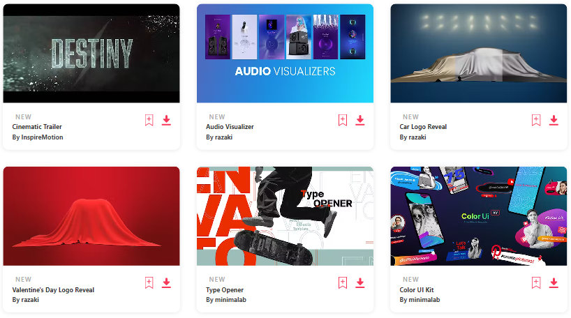Screen dimensions: 571x318
Task: Download the Color UI Kit template
Action: 554,282
